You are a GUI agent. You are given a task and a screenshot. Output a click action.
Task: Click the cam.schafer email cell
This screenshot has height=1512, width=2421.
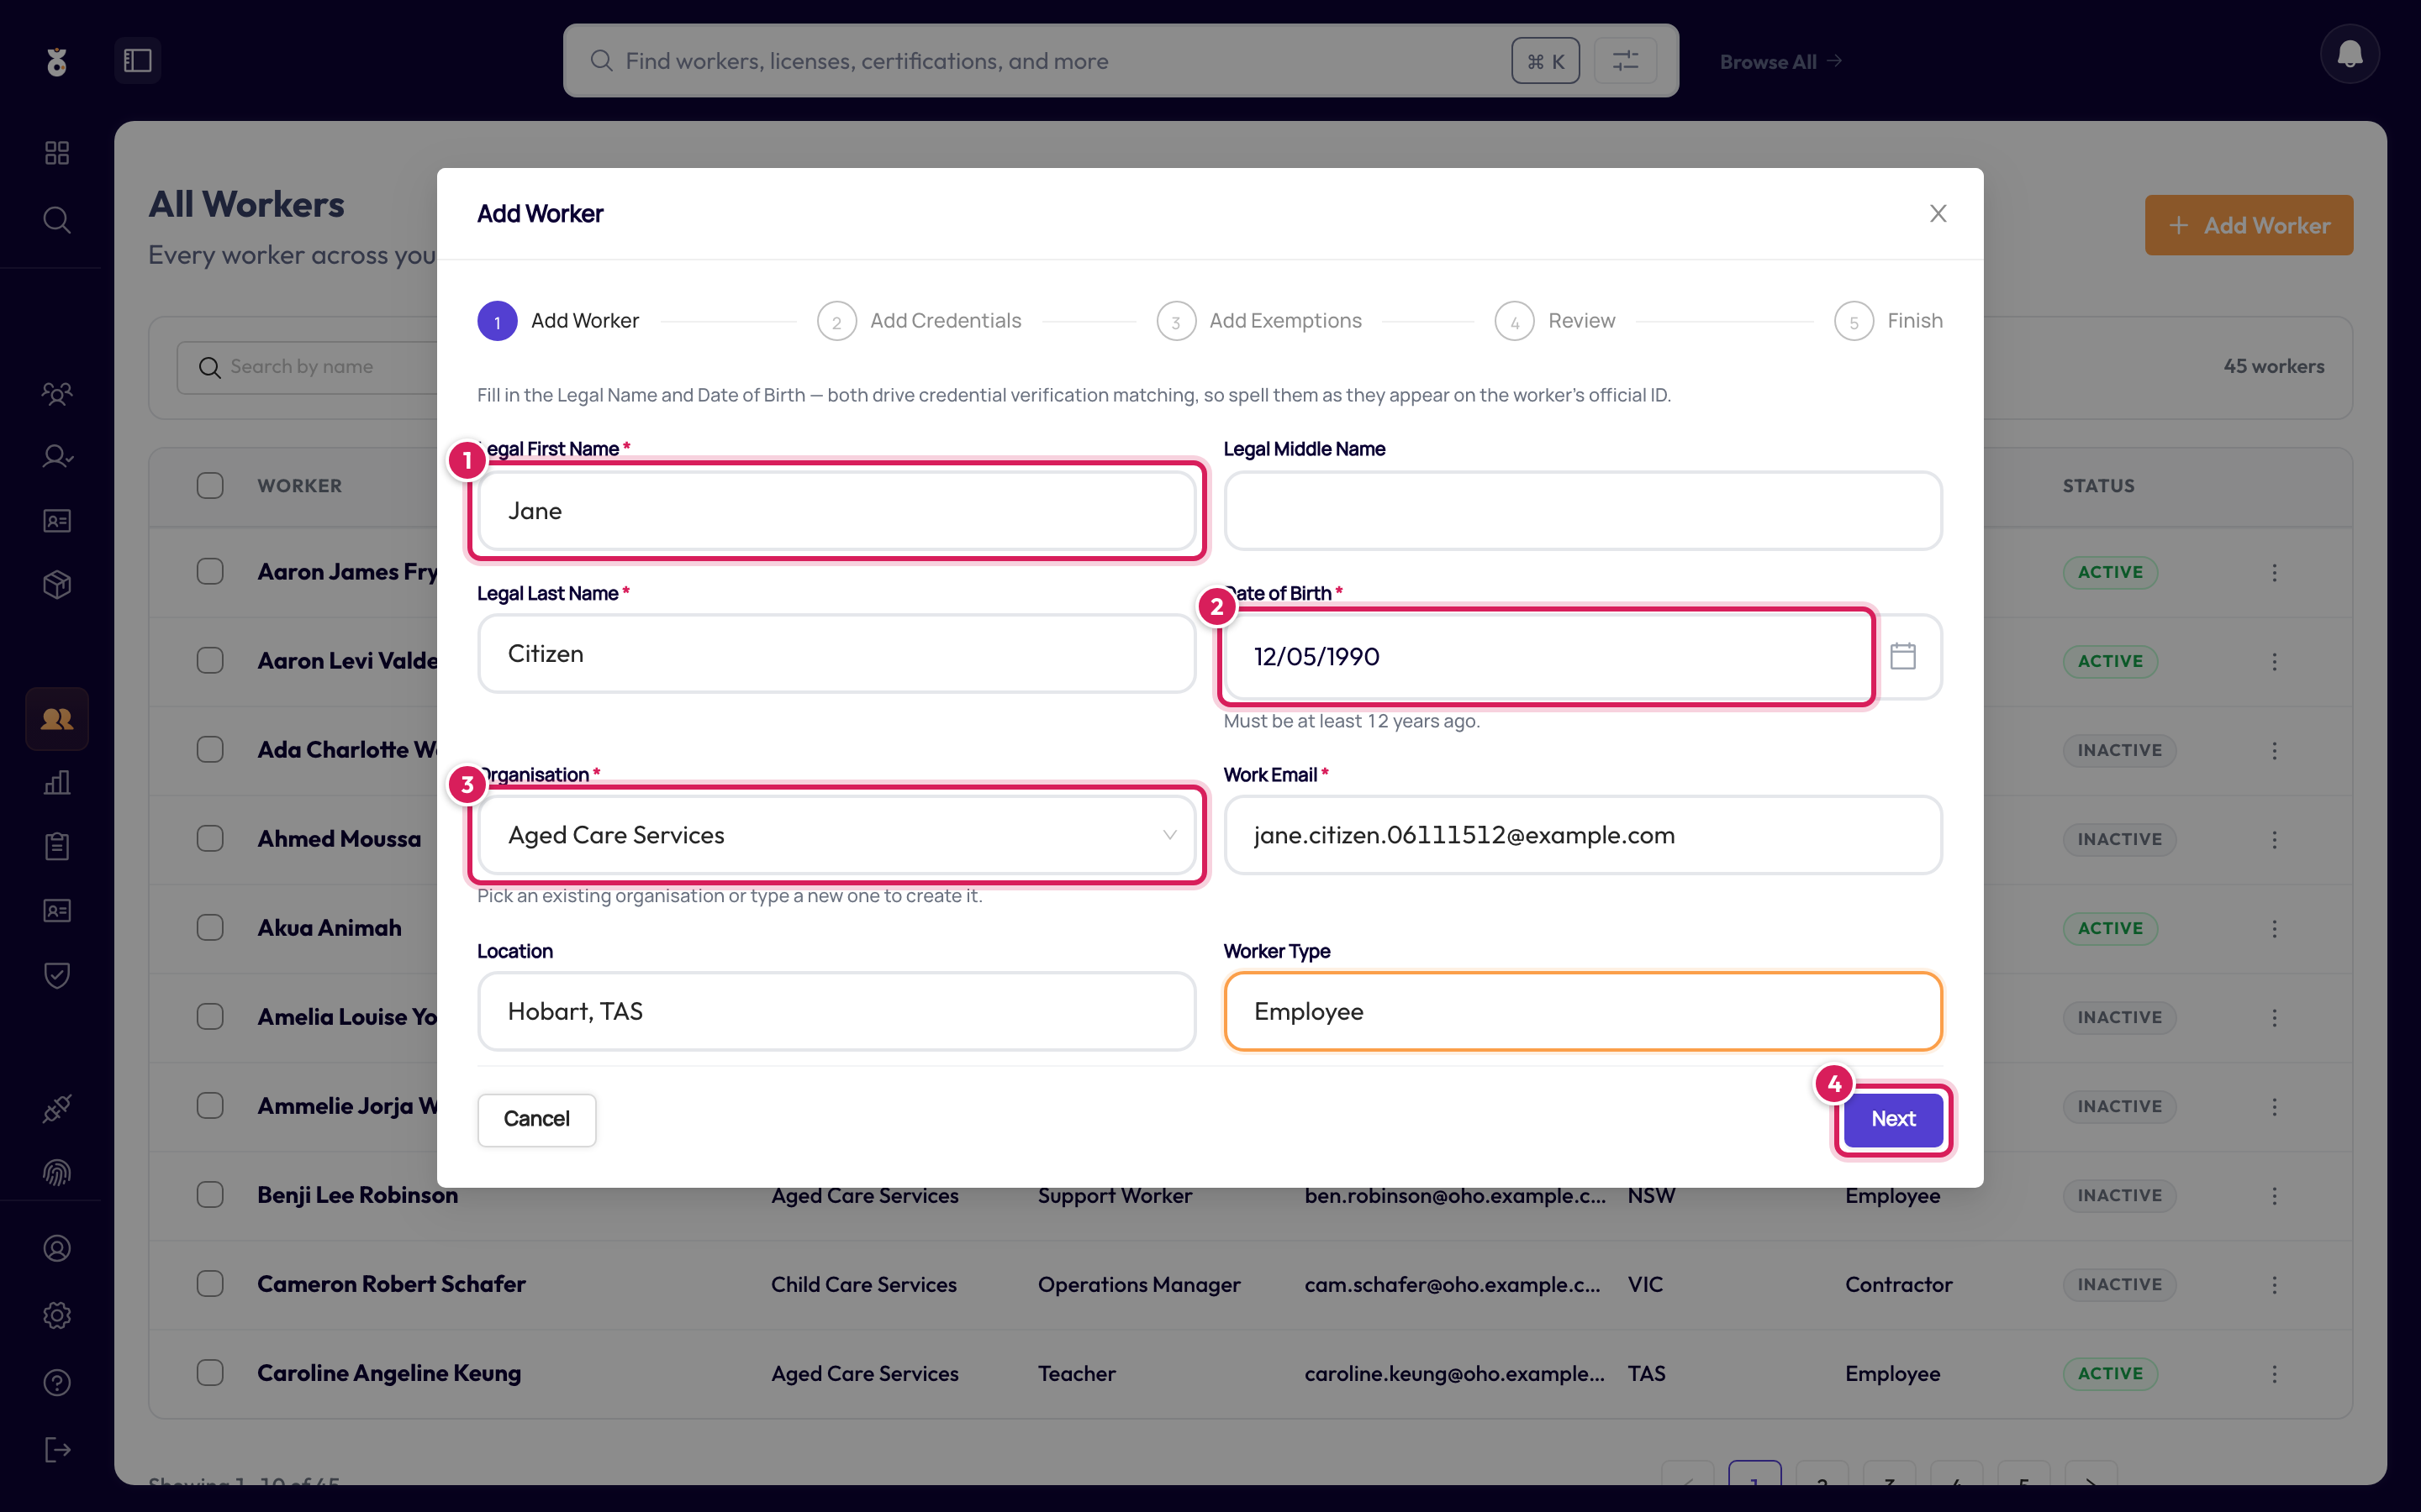tap(1453, 1285)
